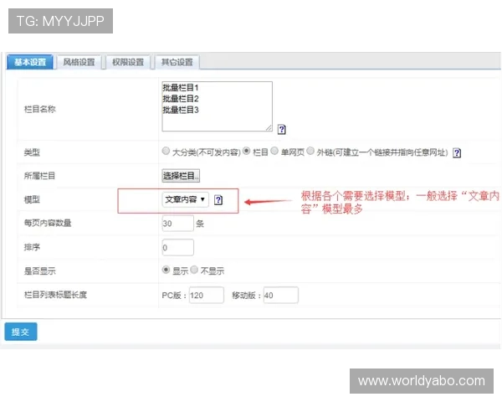Switch to 基本设置 tab
The width and height of the screenshot is (502, 402).
pyautogui.click(x=30, y=62)
